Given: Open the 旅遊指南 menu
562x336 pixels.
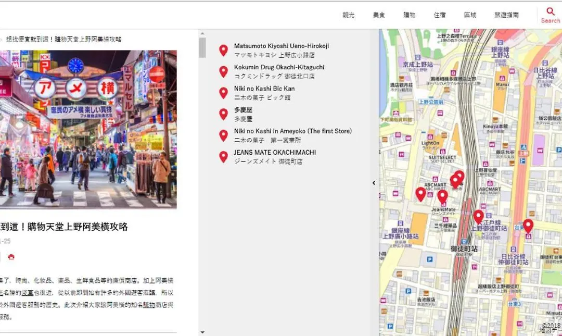Looking at the screenshot, I should coord(506,15).
